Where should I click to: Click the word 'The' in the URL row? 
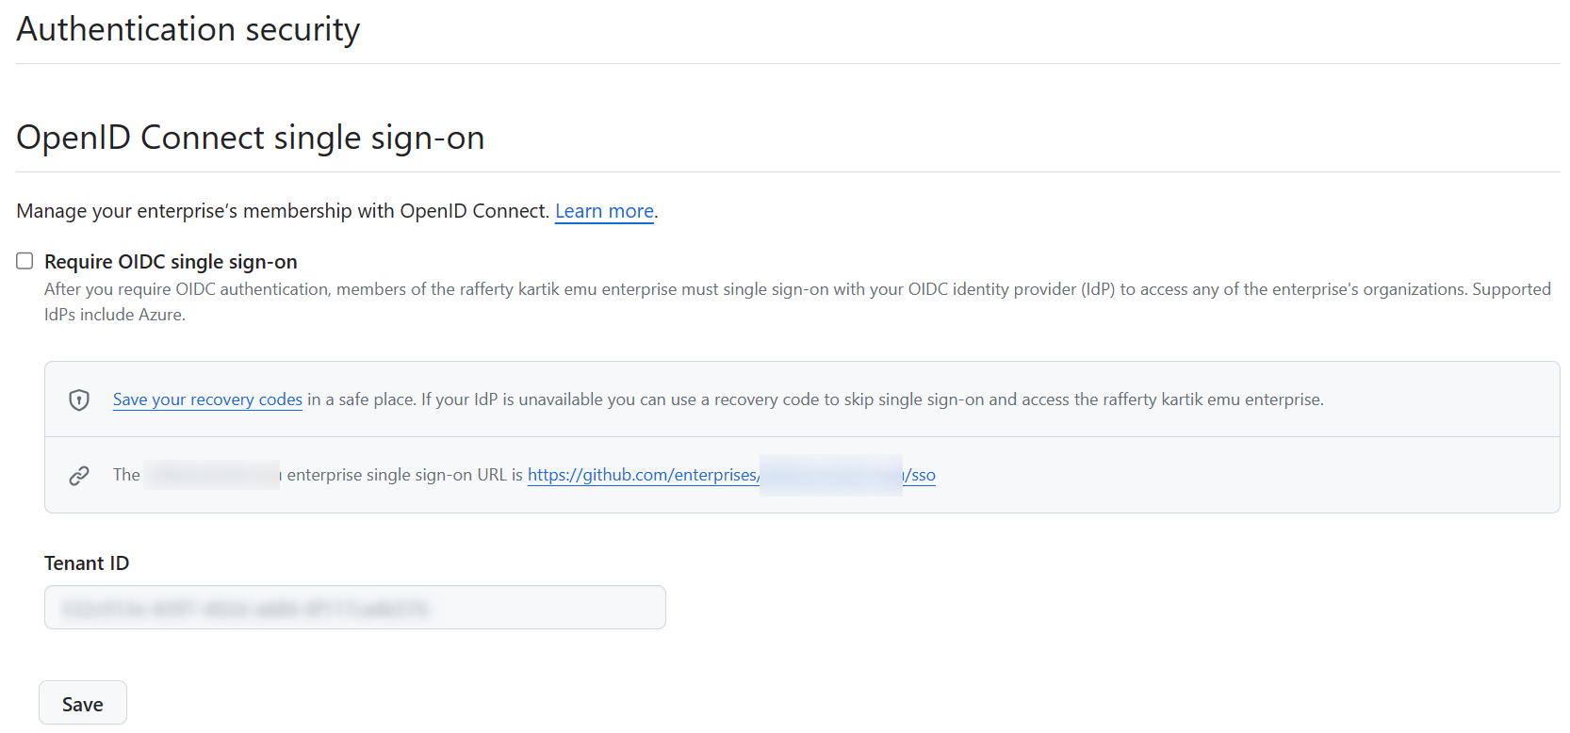126,475
